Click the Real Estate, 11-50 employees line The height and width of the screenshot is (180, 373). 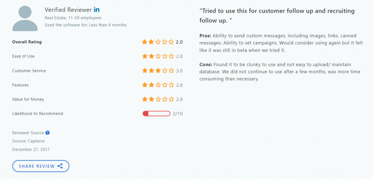pyautogui.click(x=73, y=18)
